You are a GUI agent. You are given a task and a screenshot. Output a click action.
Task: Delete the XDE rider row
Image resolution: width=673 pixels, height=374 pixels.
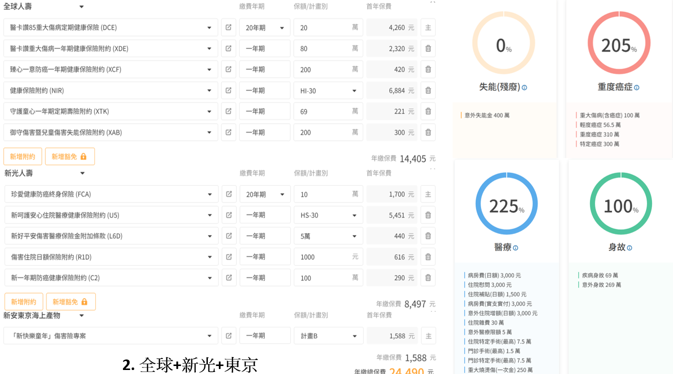pyautogui.click(x=428, y=48)
